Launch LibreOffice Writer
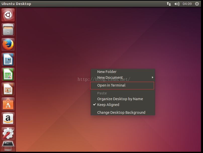The height and width of the screenshot is (153, 203). click(x=8, y=59)
